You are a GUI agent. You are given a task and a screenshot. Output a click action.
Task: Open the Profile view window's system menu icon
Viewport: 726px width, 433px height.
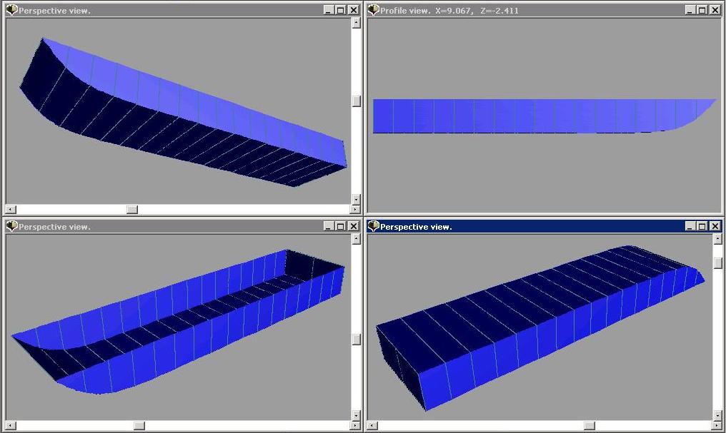[373, 10]
